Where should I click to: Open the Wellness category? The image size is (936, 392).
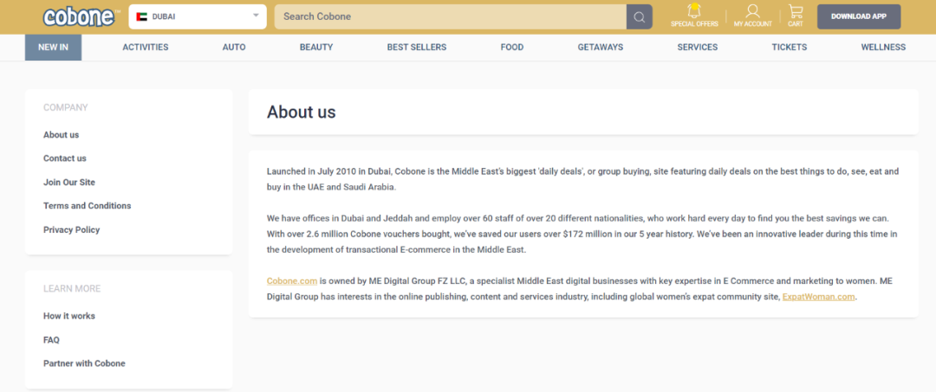(x=883, y=48)
